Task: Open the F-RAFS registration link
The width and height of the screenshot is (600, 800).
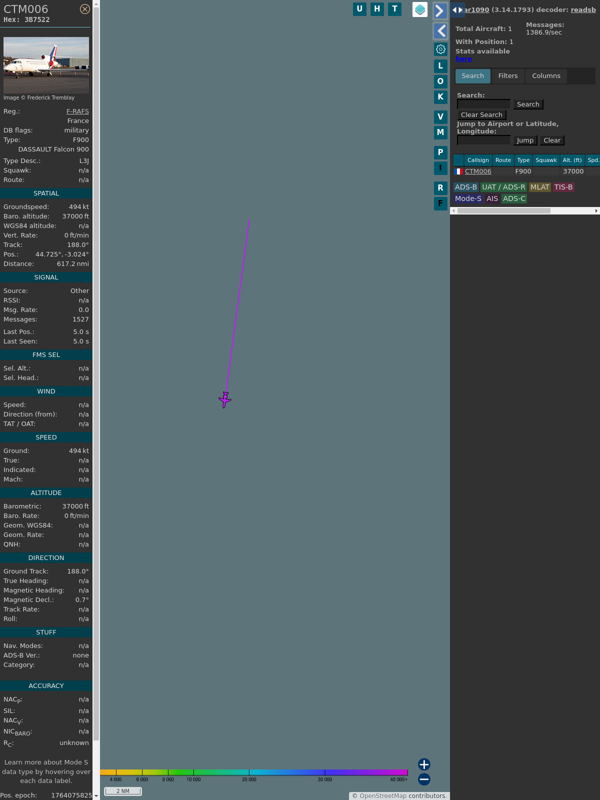Action: pos(77,111)
